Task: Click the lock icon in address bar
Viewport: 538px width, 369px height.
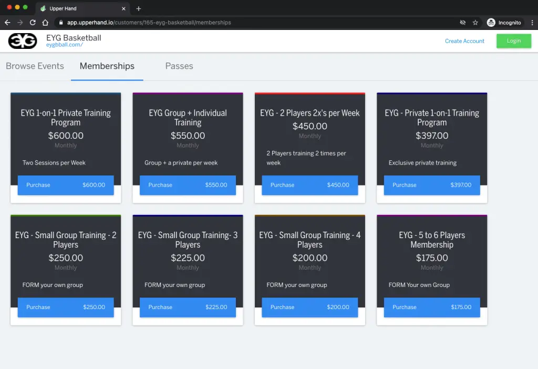Action: [x=61, y=22]
